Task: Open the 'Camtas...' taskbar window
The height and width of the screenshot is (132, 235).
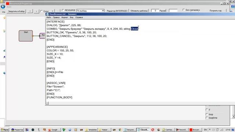Action: [168, 130]
